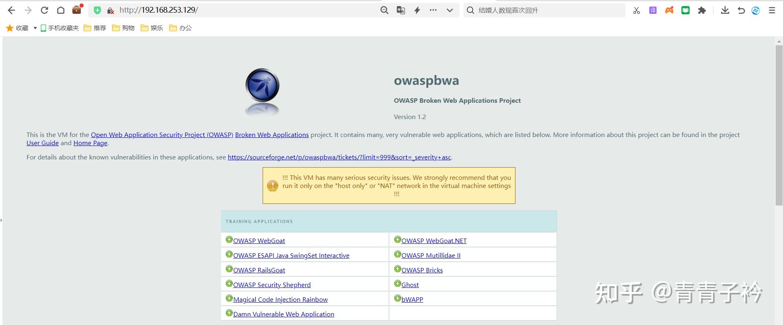This screenshot has width=783, height=325.
Task: Expand the OWASP Security Shepherd plus icon
Action: point(229,284)
